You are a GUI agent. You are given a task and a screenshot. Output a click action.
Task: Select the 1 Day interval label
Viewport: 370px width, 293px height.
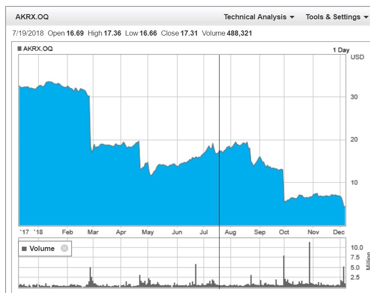341,50
